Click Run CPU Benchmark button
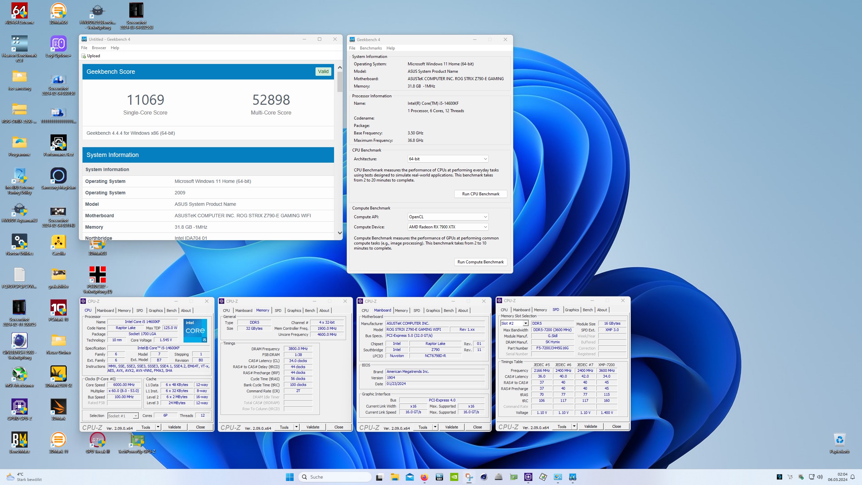Screen dimensions: 862x485 point(480,194)
